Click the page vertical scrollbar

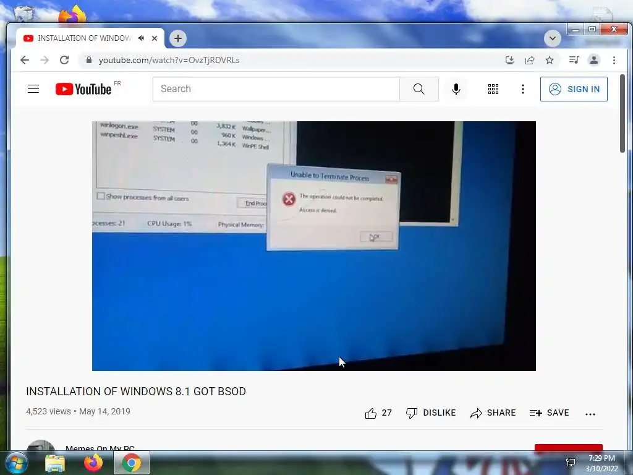pyautogui.click(x=622, y=113)
